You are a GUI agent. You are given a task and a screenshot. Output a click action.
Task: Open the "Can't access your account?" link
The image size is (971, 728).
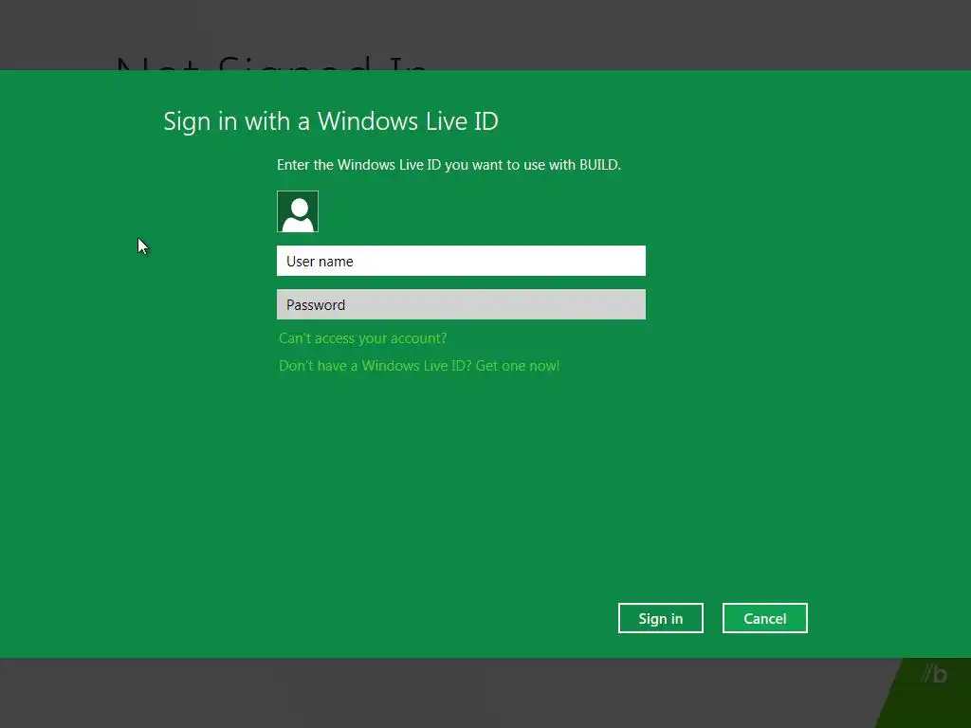(x=363, y=338)
